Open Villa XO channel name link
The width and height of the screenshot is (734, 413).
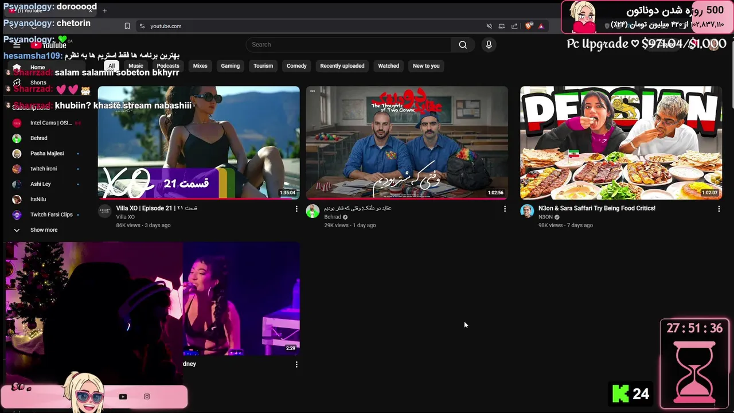click(125, 217)
